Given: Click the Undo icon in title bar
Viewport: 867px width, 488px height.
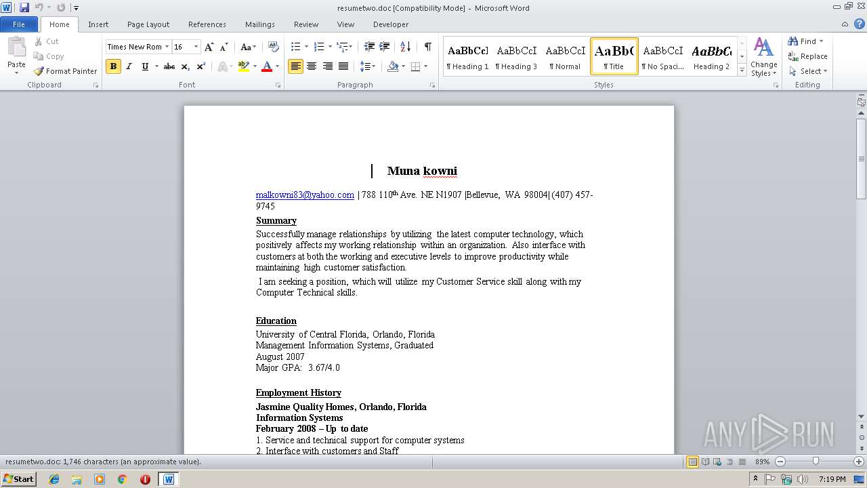Looking at the screenshot, I should click(39, 7).
